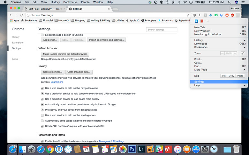This screenshot has height=155, width=249.
Task: Open Photoshop from the dock
Action: 132,149
